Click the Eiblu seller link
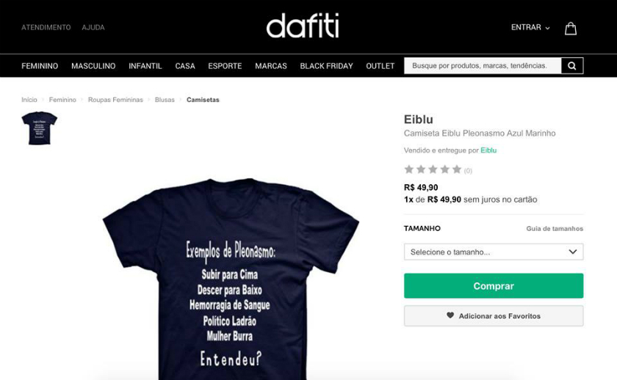The width and height of the screenshot is (617, 380). coord(488,150)
